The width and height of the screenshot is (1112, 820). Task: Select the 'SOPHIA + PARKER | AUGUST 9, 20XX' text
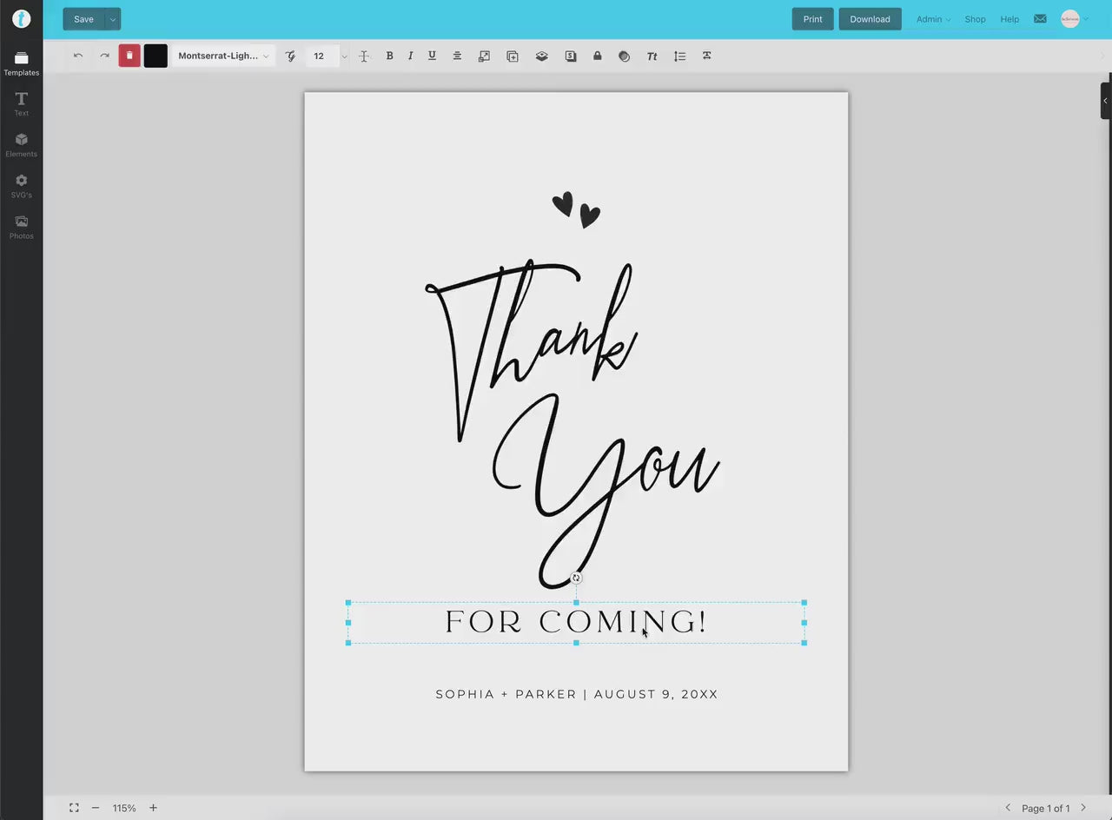point(577,694)
